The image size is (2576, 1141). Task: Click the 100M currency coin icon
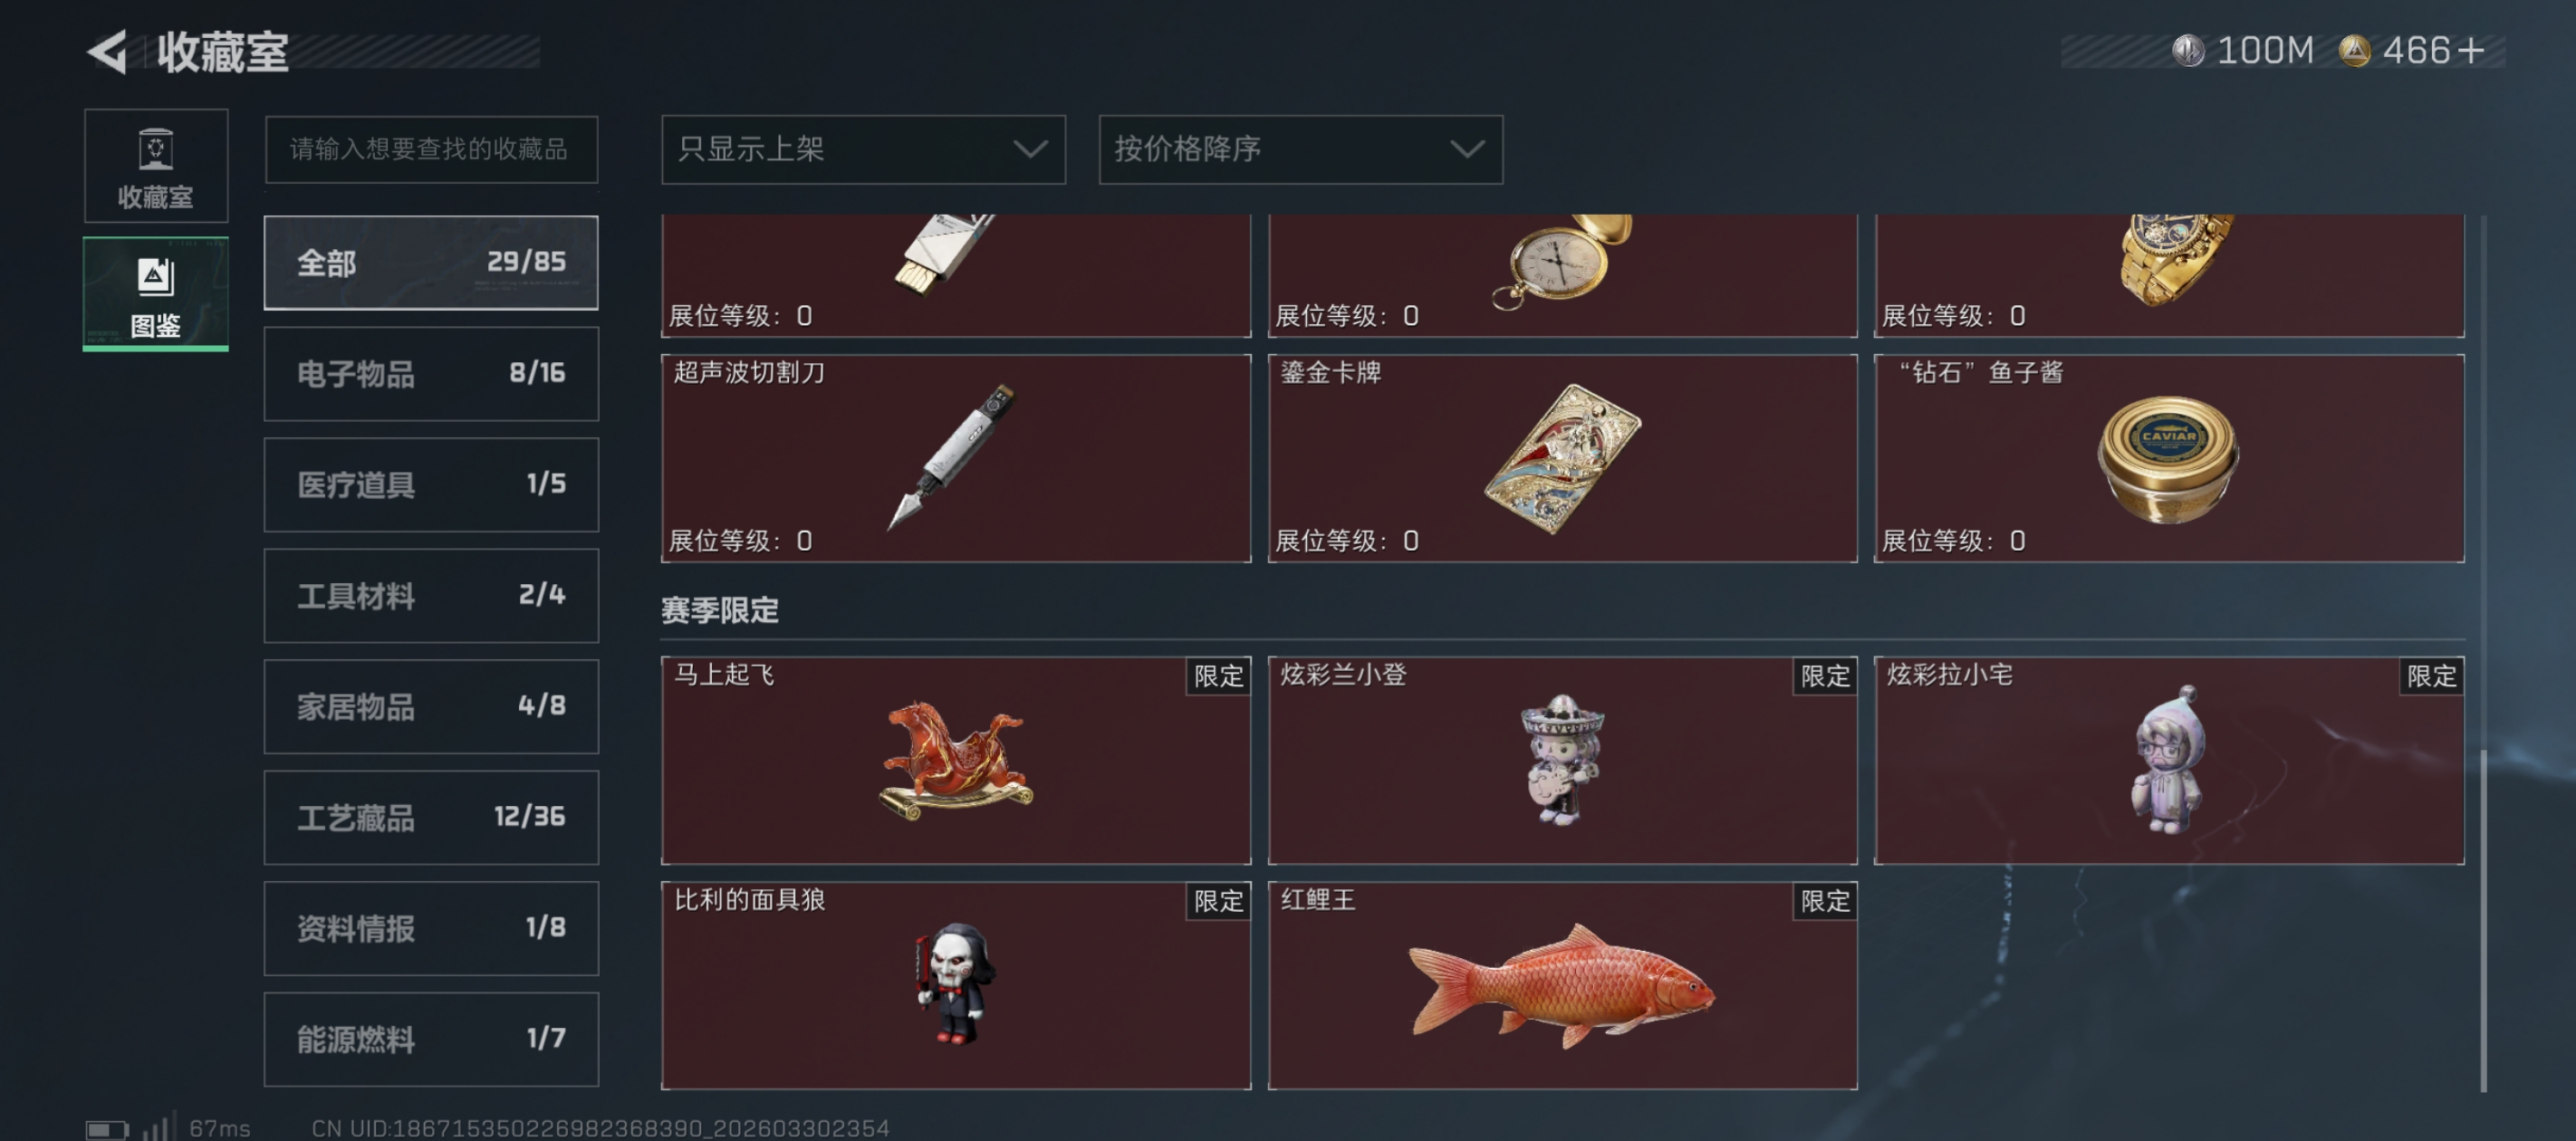pyautogui.click(x=2188, y=51)
